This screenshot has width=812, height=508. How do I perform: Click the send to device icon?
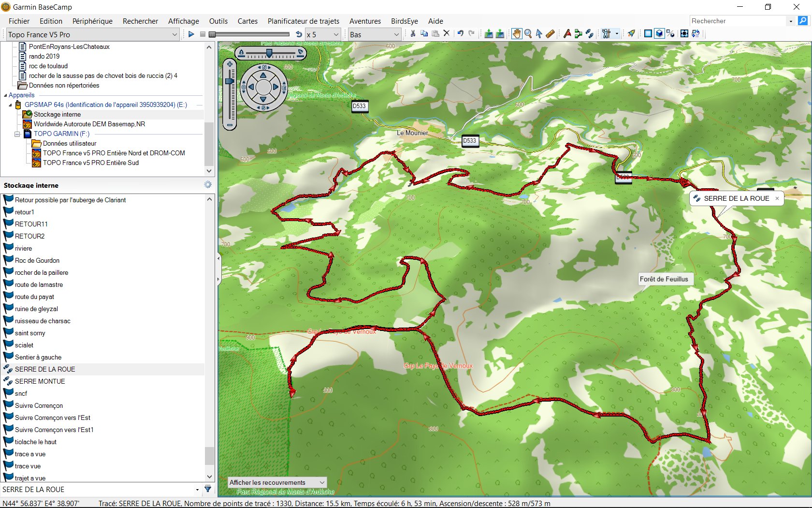pyautogui.click(x=500, y=33)
